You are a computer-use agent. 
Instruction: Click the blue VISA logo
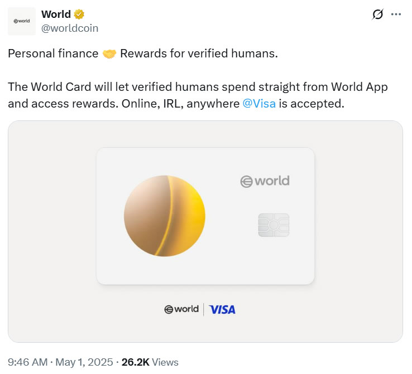point(222,309)
